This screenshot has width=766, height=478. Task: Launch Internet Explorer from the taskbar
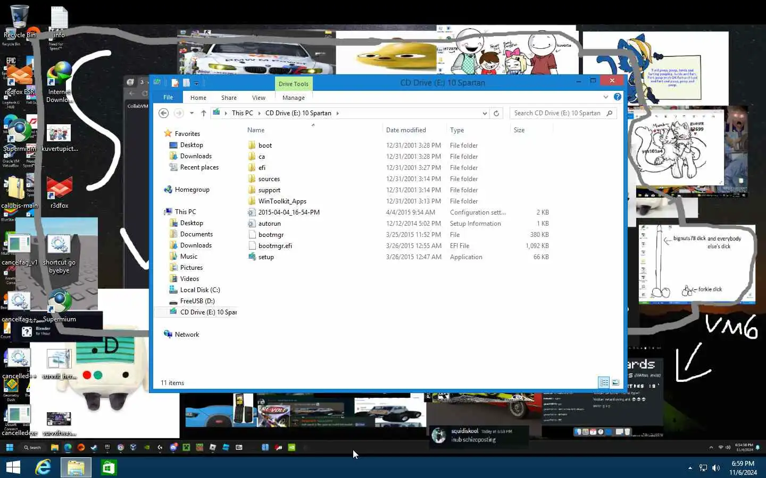tap(43, 467)
